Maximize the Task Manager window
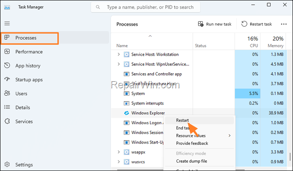This screenshot has height=171, width=293. [269, 5]
